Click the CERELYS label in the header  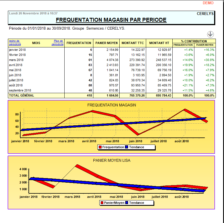click(205, 14)
